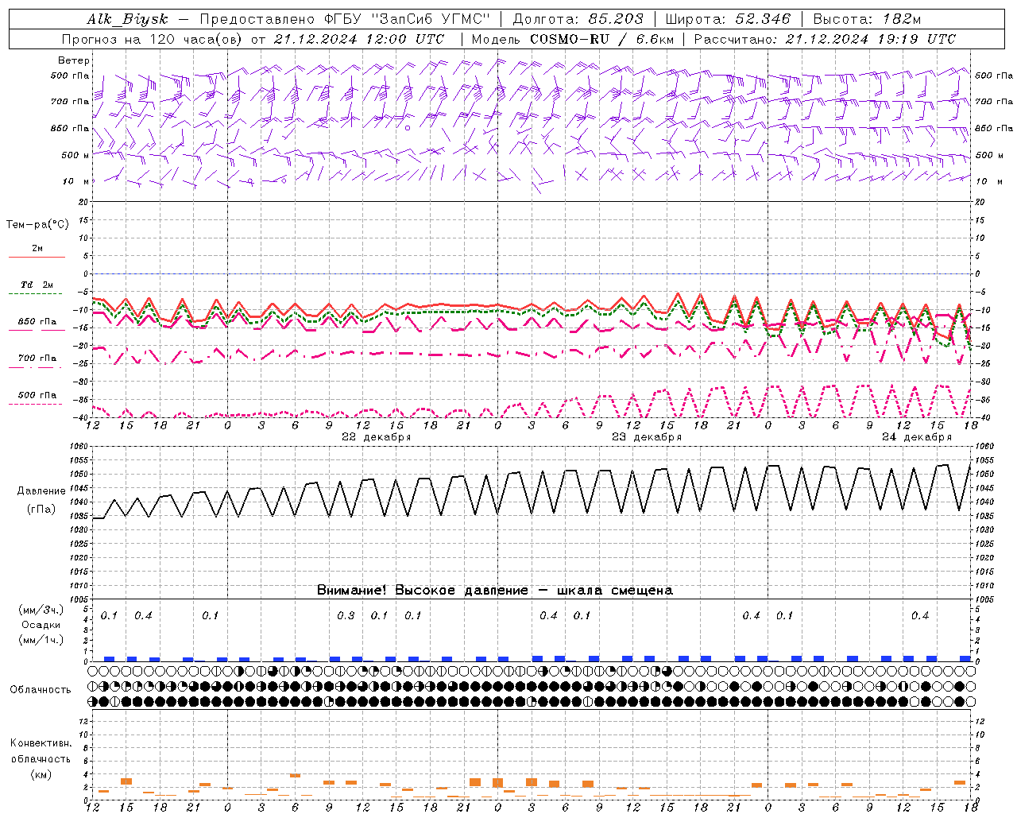1017x814 pixels.
Task: Click the "(км)" convective height unit
Action: click(41, 774)
